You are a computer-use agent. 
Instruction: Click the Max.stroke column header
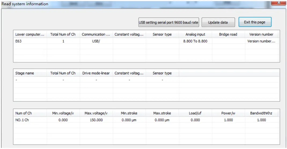pyautogui.click(x=162, y=113)
